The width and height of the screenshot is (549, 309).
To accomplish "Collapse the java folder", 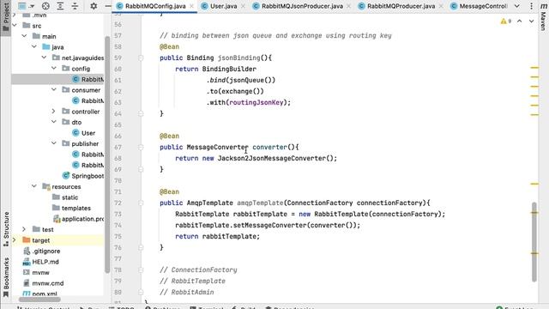I will tap(34, 46).
